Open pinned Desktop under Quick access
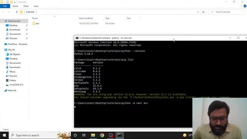This screenshot has height=139, width=247. (x=14, y=25)
